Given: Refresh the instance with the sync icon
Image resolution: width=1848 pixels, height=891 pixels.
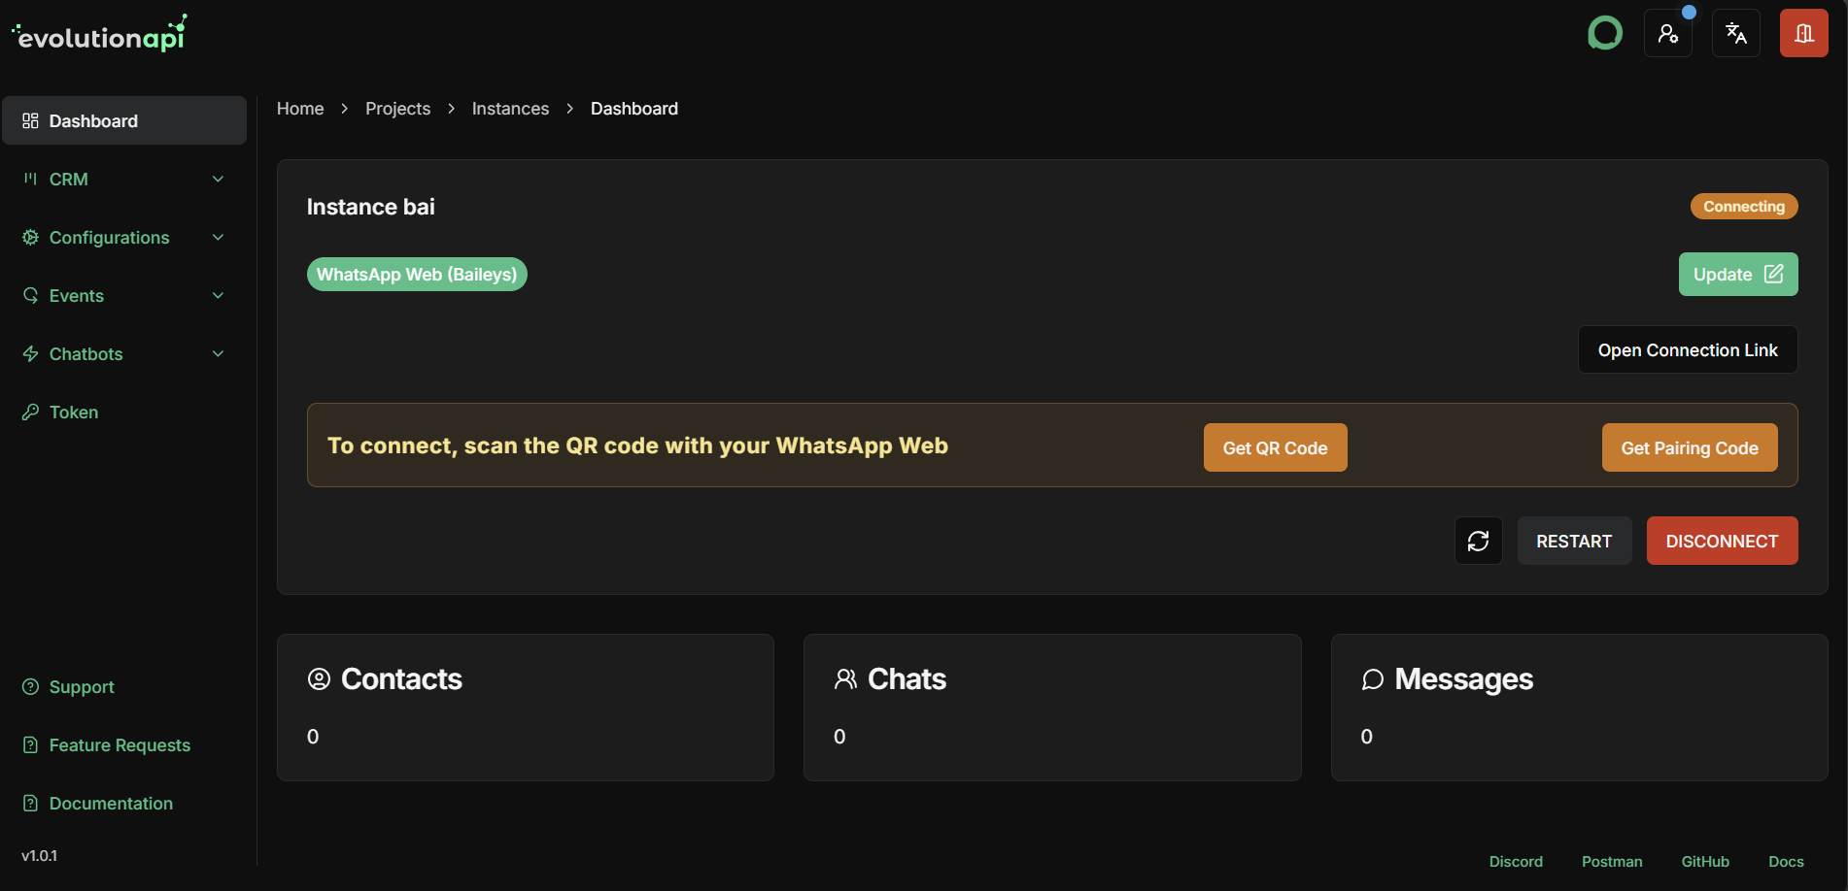Looking at the screenshot, I should pyautogui.click(x=1478, y=541).
